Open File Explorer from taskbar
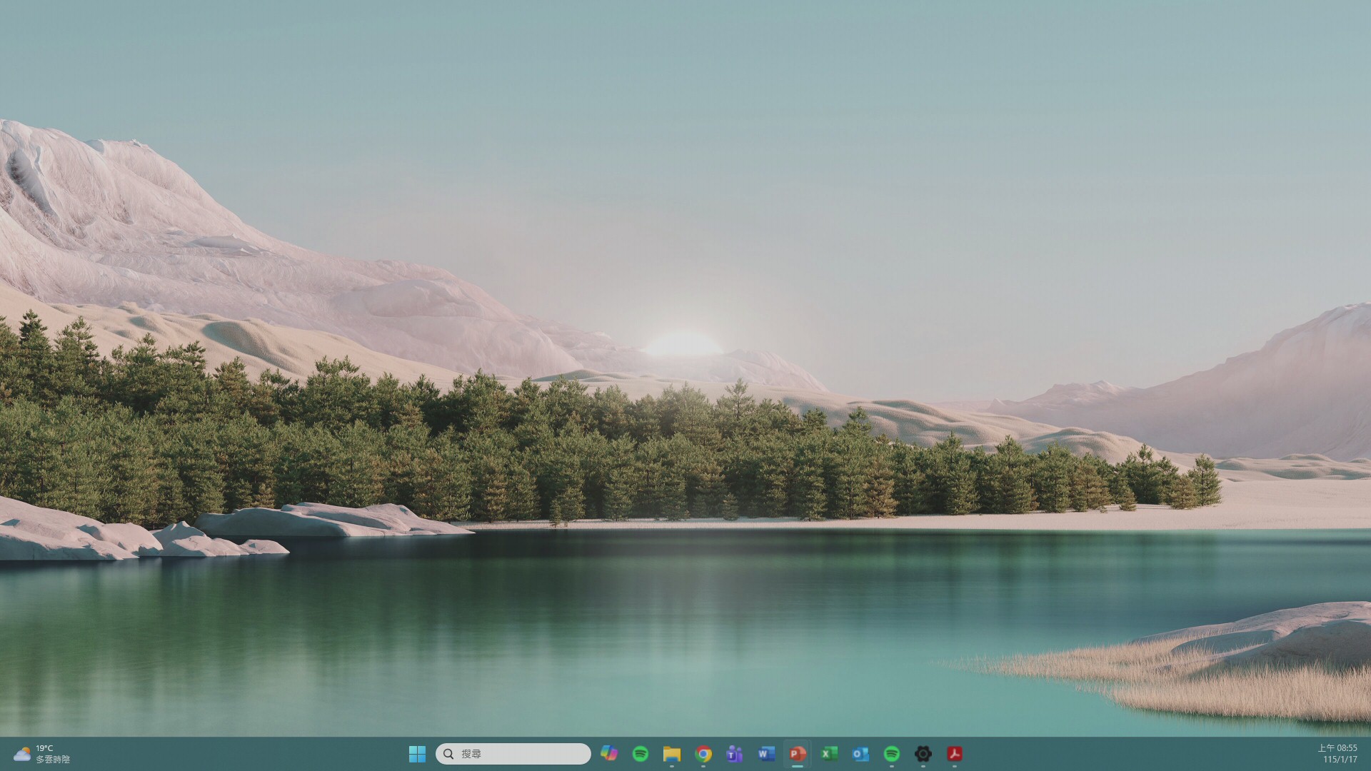1371x771 pixels. point(672,754)
